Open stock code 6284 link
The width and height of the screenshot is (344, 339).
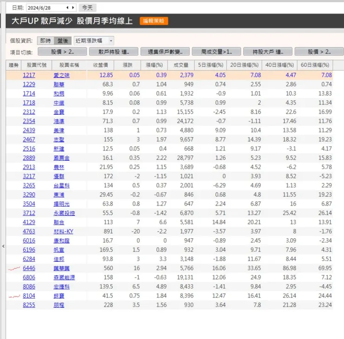29,259
